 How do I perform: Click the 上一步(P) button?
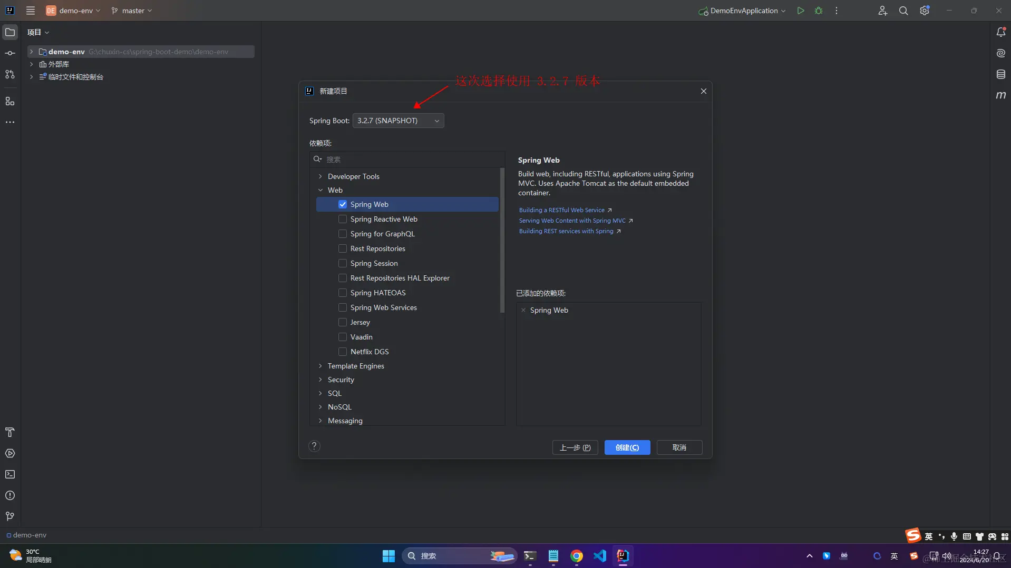575,447
